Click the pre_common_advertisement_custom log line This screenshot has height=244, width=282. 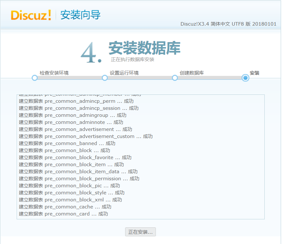86,136
